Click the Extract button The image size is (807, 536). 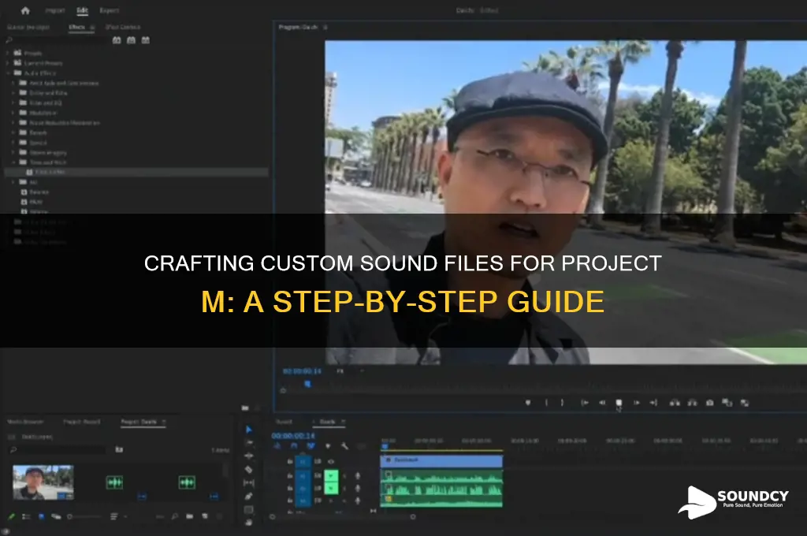pyautogui.click(x=692, y=403)
